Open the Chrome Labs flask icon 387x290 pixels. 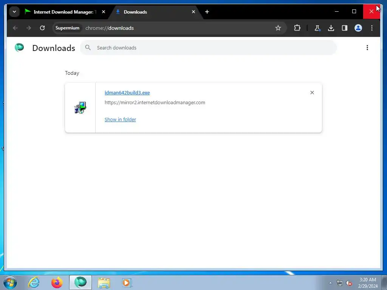pos(317,28)
